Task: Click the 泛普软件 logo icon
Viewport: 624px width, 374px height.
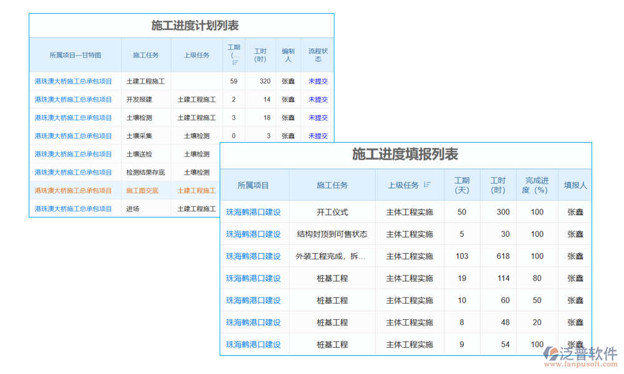Action: 552,352
